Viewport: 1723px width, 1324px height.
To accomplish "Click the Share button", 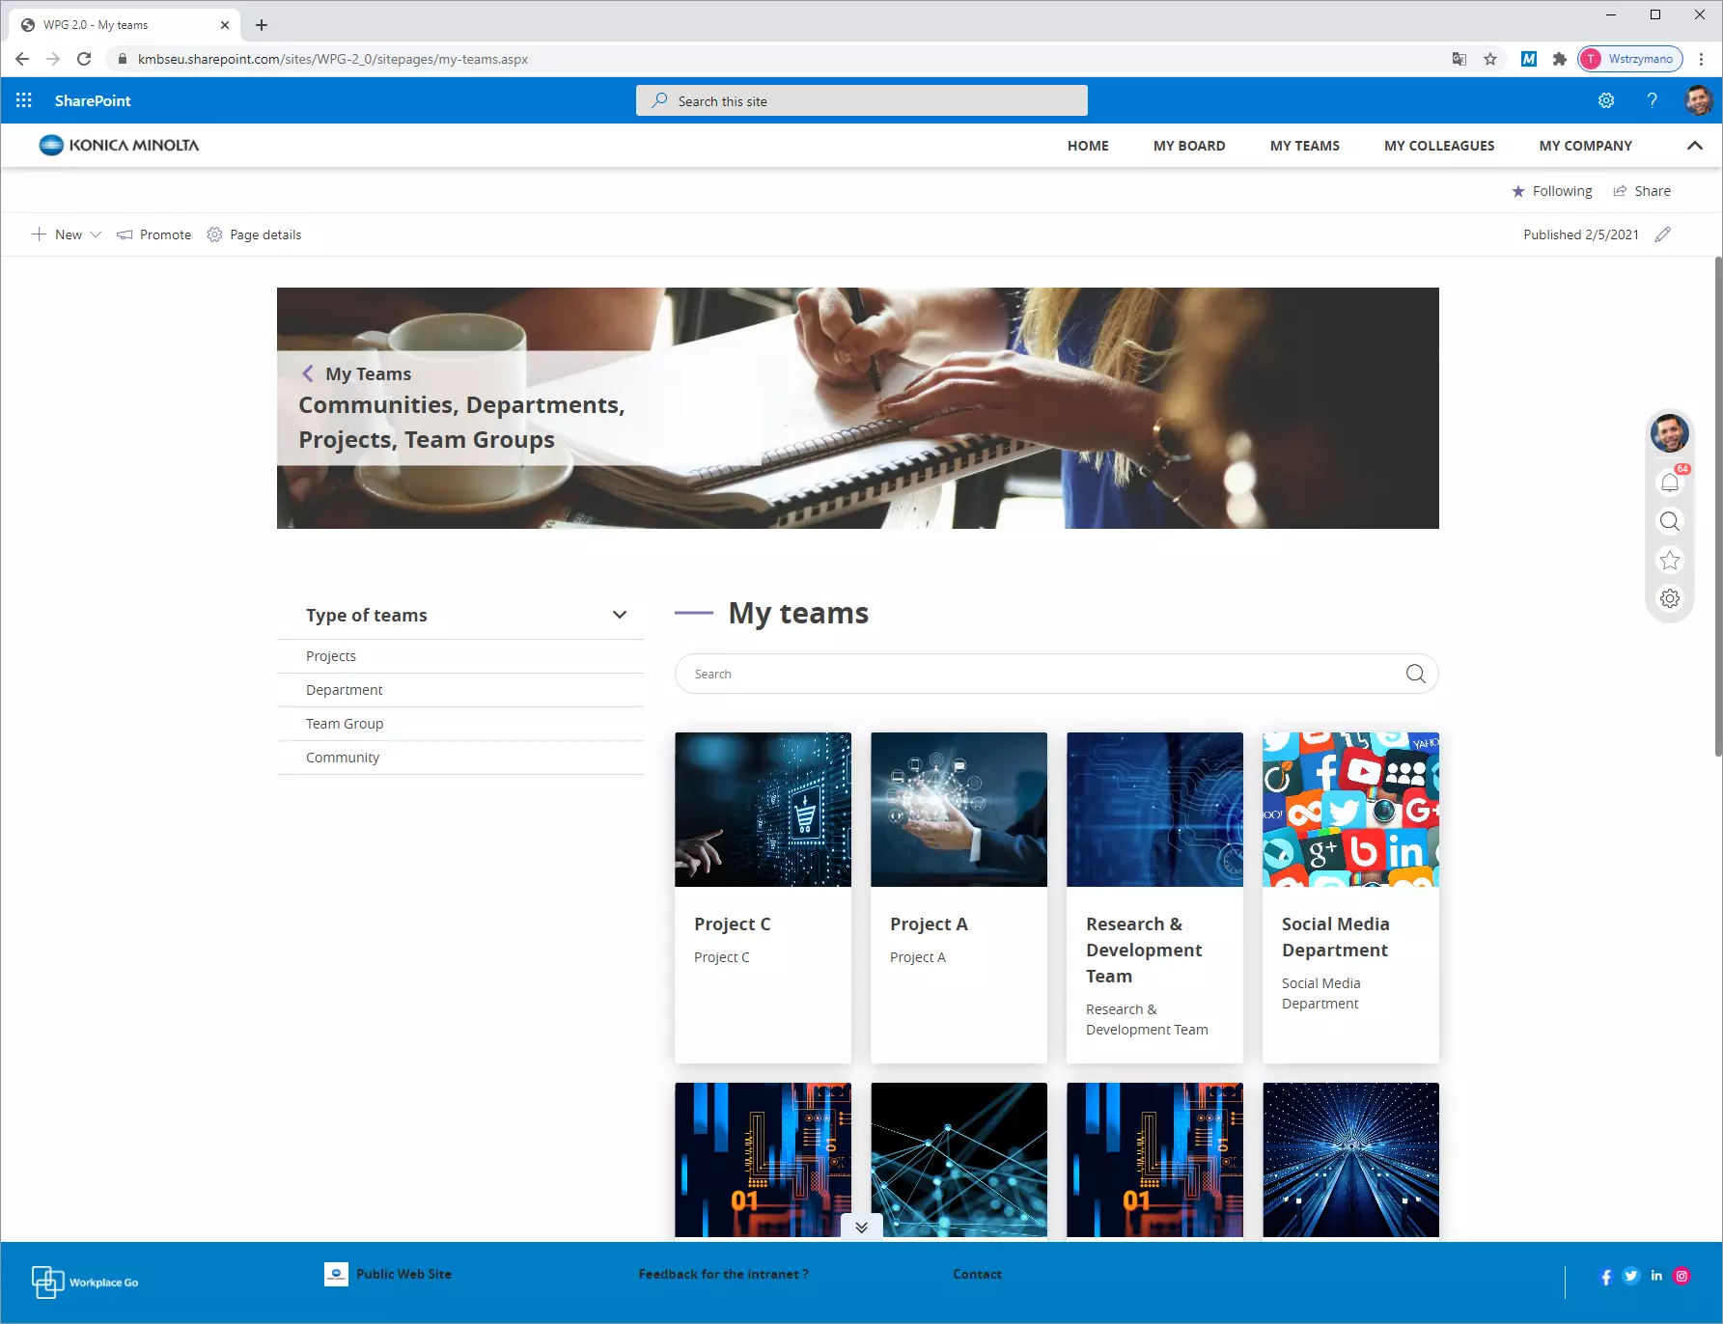I will (1642, 191).
